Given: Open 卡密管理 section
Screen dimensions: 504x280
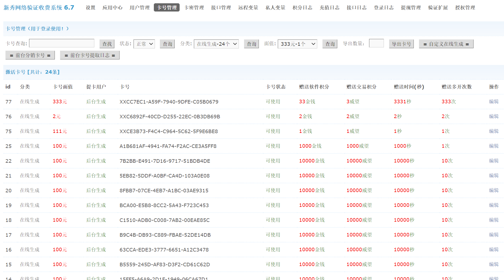Looking at the screenshot, I should point(194,8).
